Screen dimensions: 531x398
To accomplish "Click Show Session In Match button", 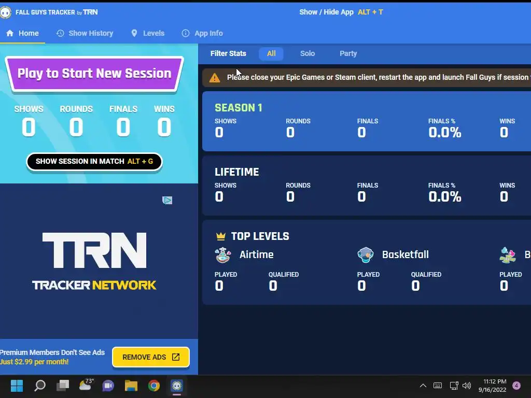I will click(x=94, y=162).
